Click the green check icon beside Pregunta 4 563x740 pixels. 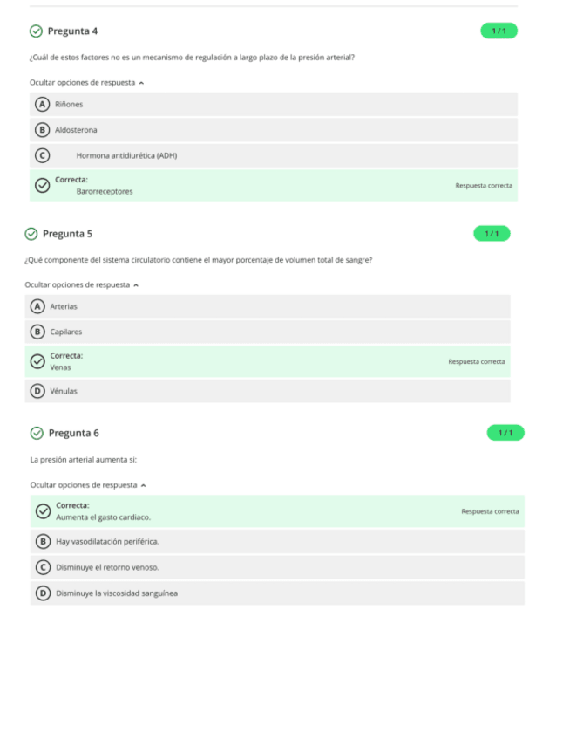36,31
